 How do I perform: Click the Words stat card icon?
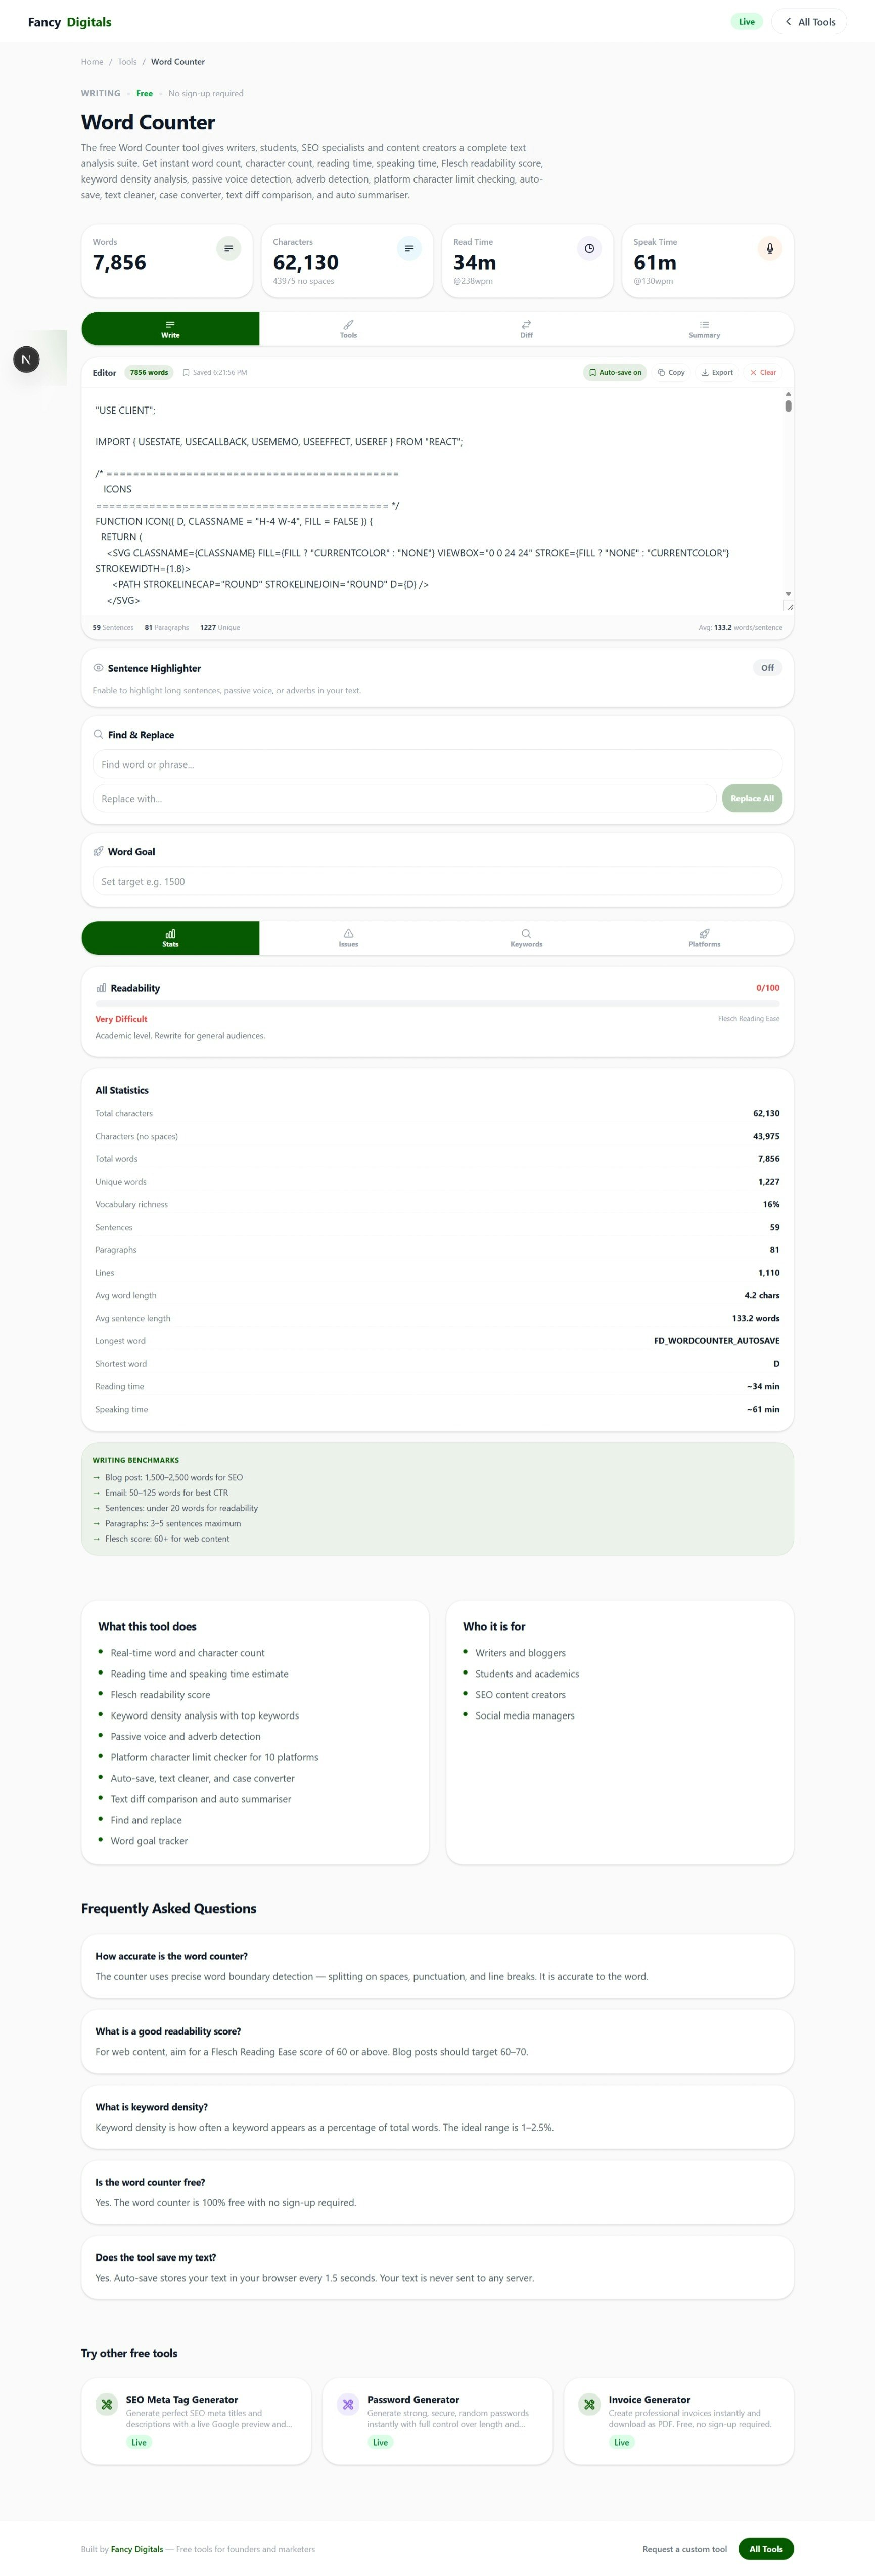[228, 248]
